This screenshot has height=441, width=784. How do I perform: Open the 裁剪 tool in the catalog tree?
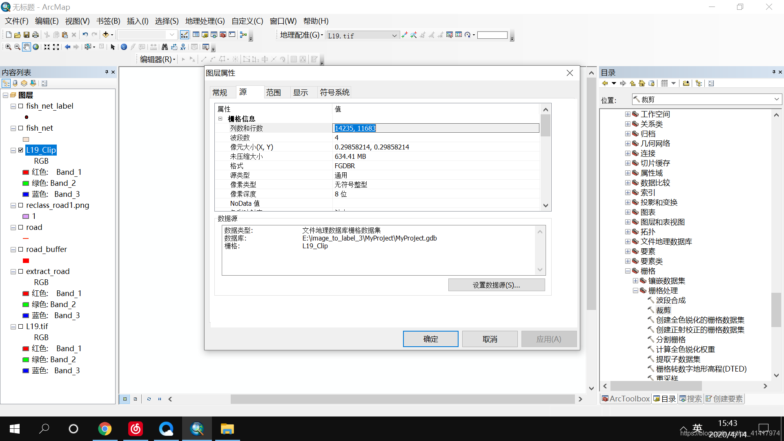(x=663, y=310)
